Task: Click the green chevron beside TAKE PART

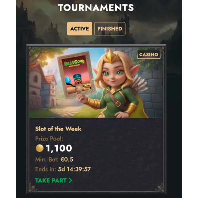Action: pyautogui.click(x=70, y=180)
